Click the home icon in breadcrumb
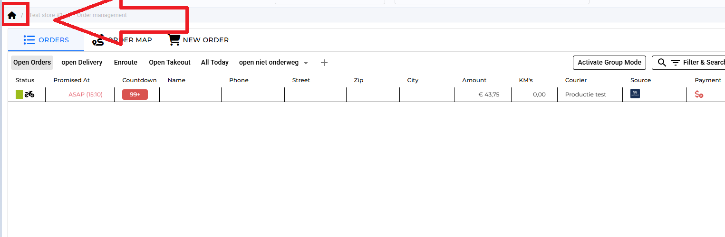 12,15
